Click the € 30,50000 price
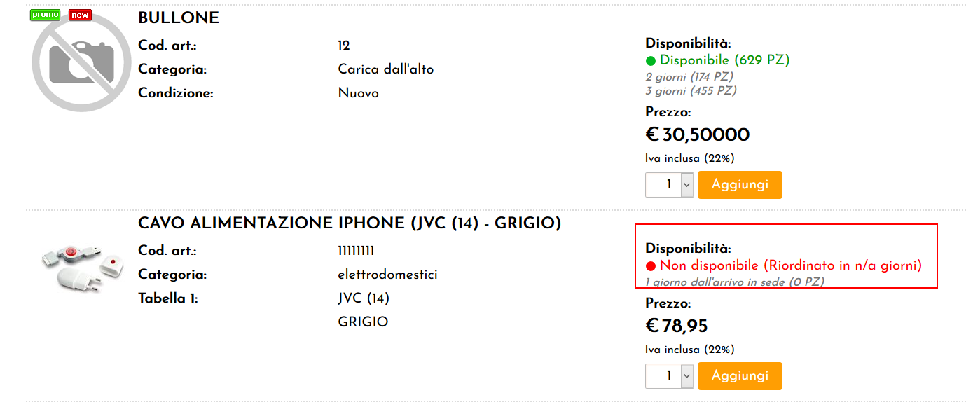The image size is (966, 407). click(x=698, y=134)
